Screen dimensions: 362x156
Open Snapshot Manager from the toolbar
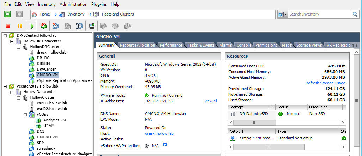(80, 26)
